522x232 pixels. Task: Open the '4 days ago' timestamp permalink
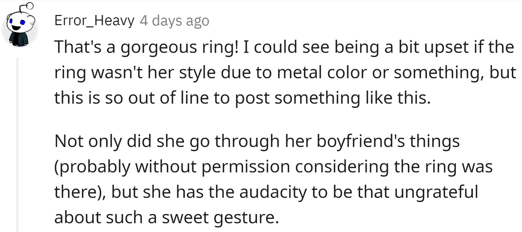(x=175, y=21)
